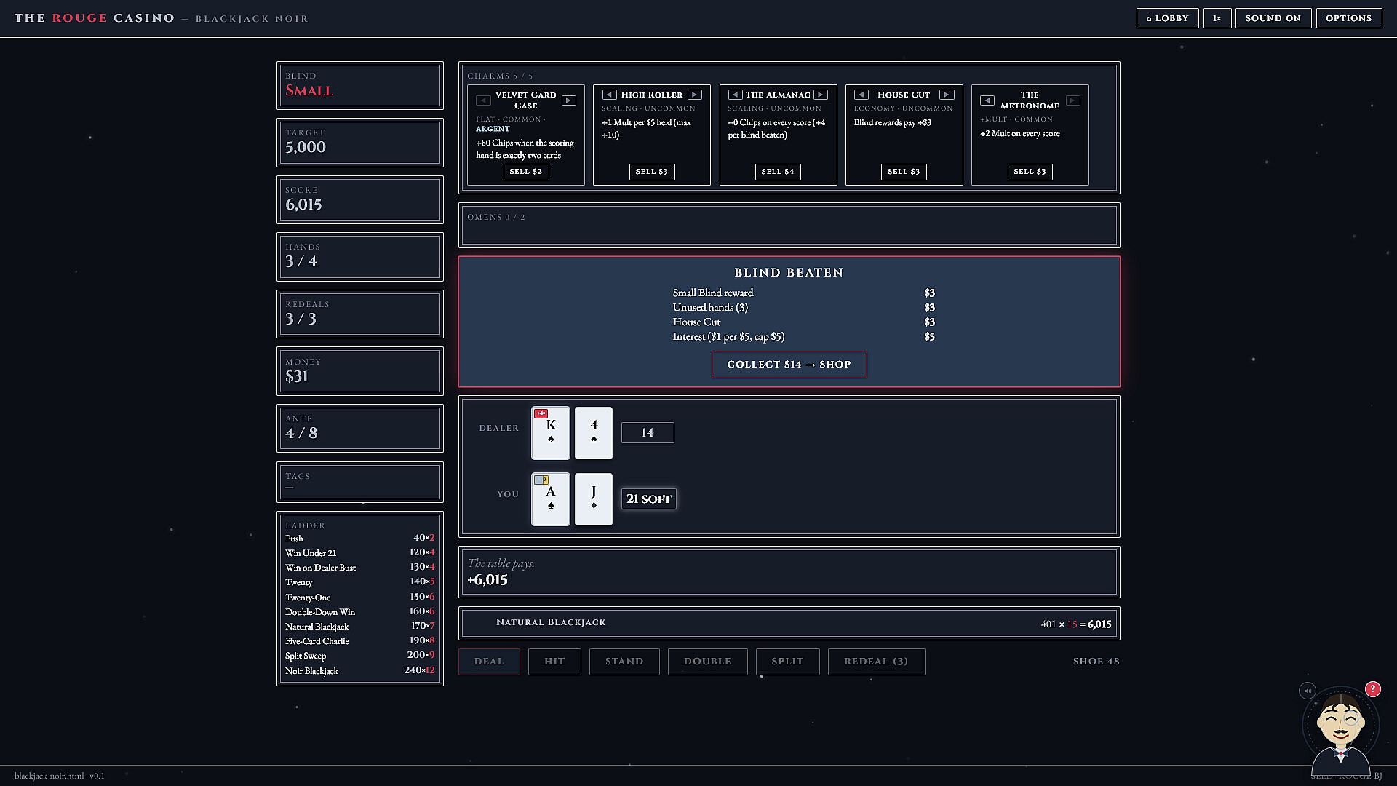Toggle the Sound On button
Image resolution: width=1397 pixels, height=786 pixels.
[x=1273, y=18]
